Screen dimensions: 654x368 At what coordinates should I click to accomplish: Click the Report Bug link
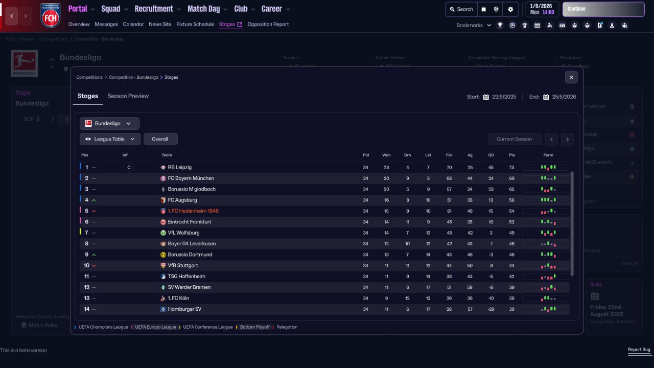coord(639,350)
